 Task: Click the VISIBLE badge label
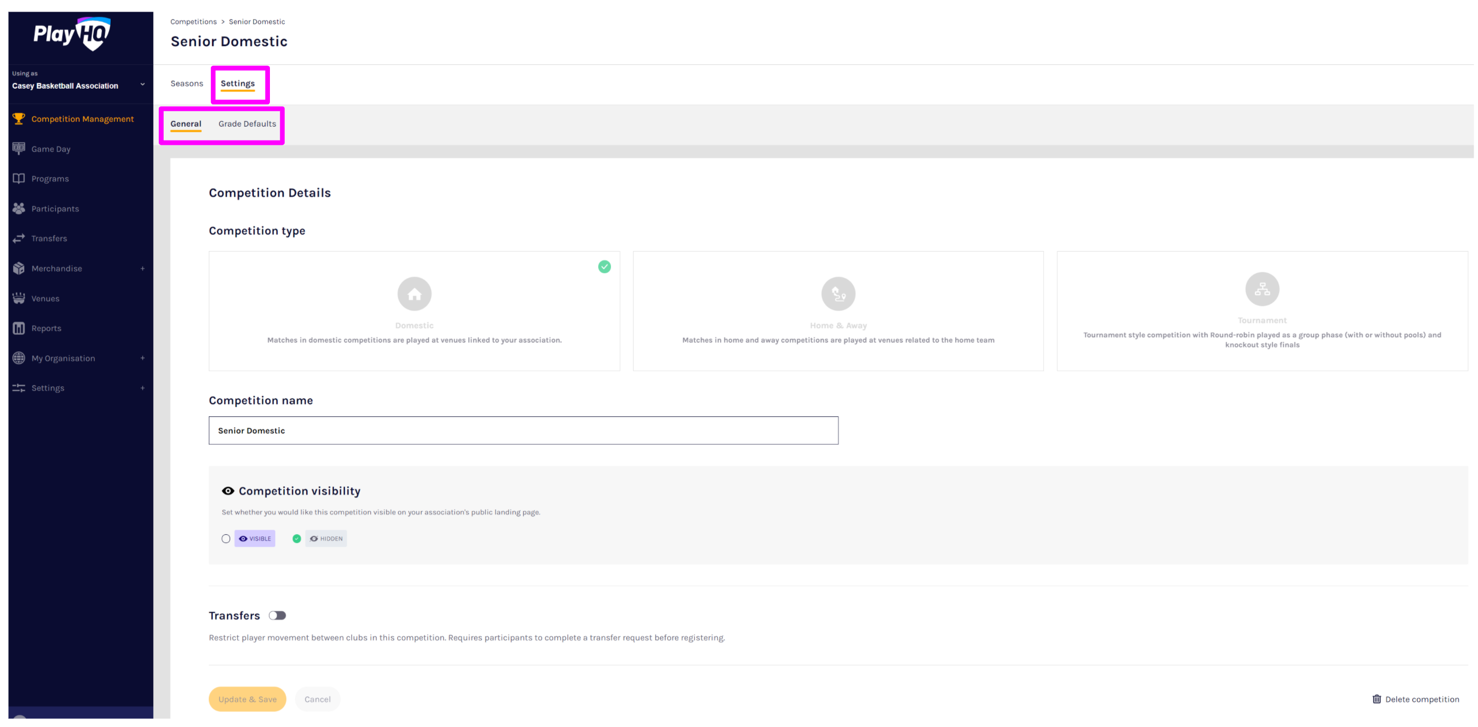[255, 538]
